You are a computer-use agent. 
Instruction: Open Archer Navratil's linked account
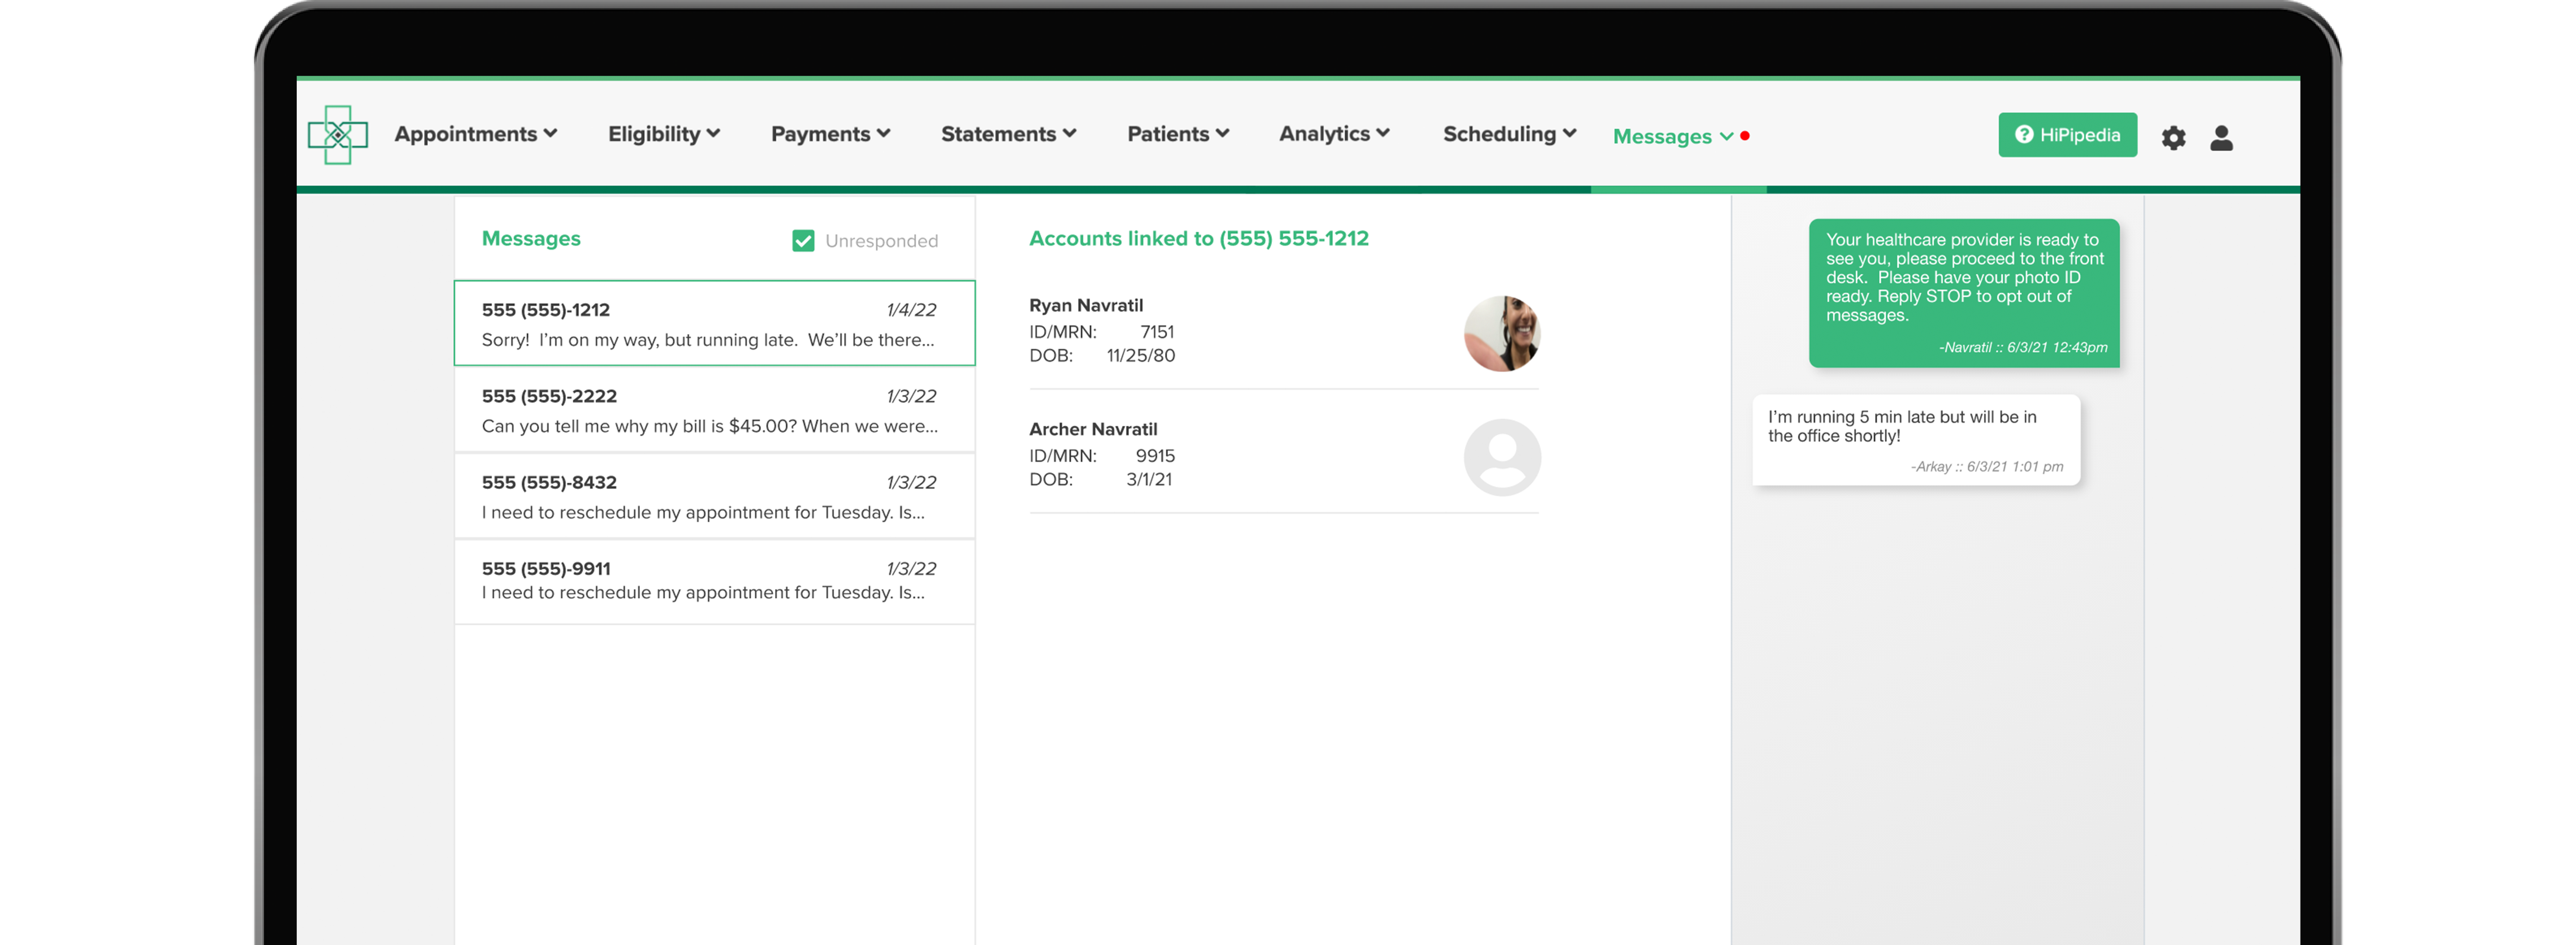click(x=1284, y=457)
